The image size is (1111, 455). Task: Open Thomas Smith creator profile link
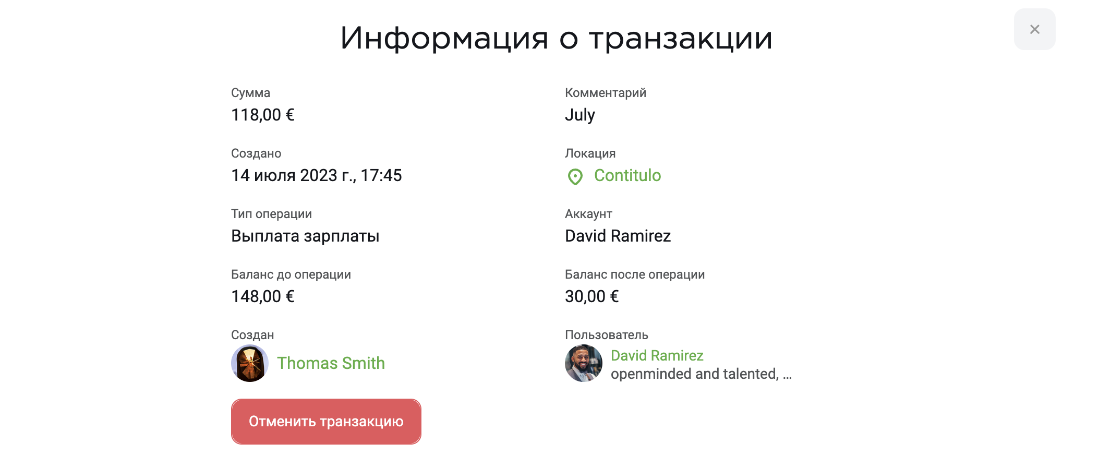[331, 363]
